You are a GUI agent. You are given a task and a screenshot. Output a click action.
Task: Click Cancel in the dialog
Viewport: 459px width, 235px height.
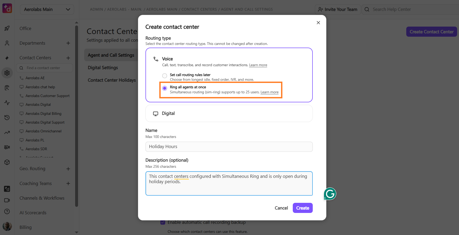(x=281, y=208)
